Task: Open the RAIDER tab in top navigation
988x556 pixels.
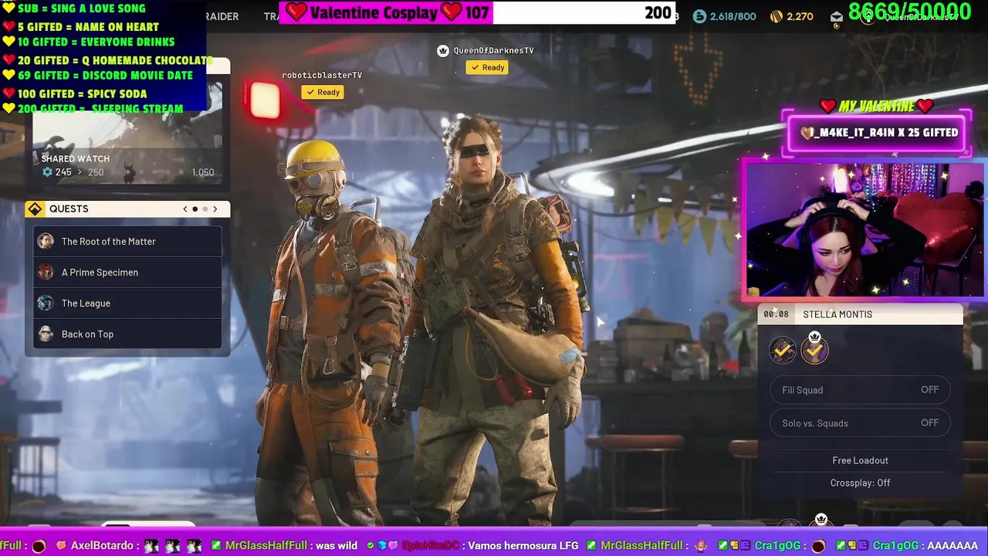Action: click(x=222, y=16)
